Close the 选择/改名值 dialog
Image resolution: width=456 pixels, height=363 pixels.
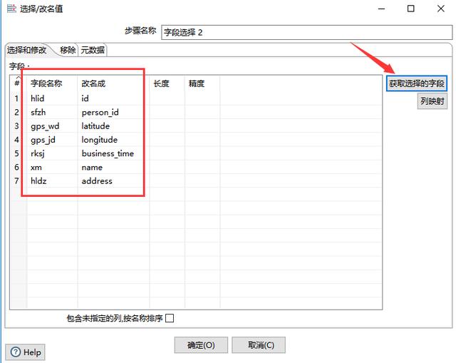pyautogui.click(x=441, y=9)
